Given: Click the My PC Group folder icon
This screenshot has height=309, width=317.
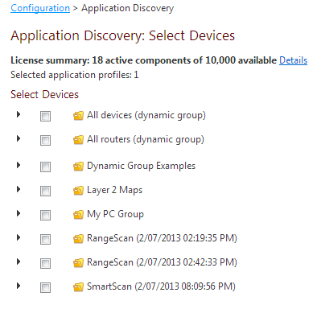Looking at the screenshot, I should click(x=78, y=215).
